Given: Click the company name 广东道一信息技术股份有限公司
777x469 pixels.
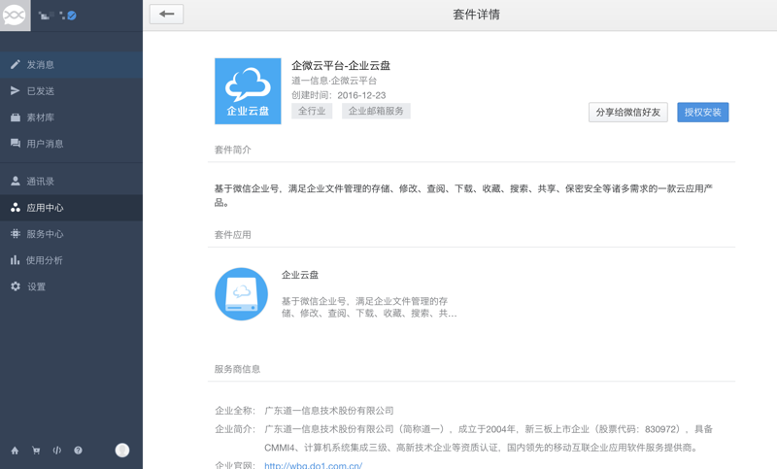Looking at the screenshot, I should pos(329,411).
